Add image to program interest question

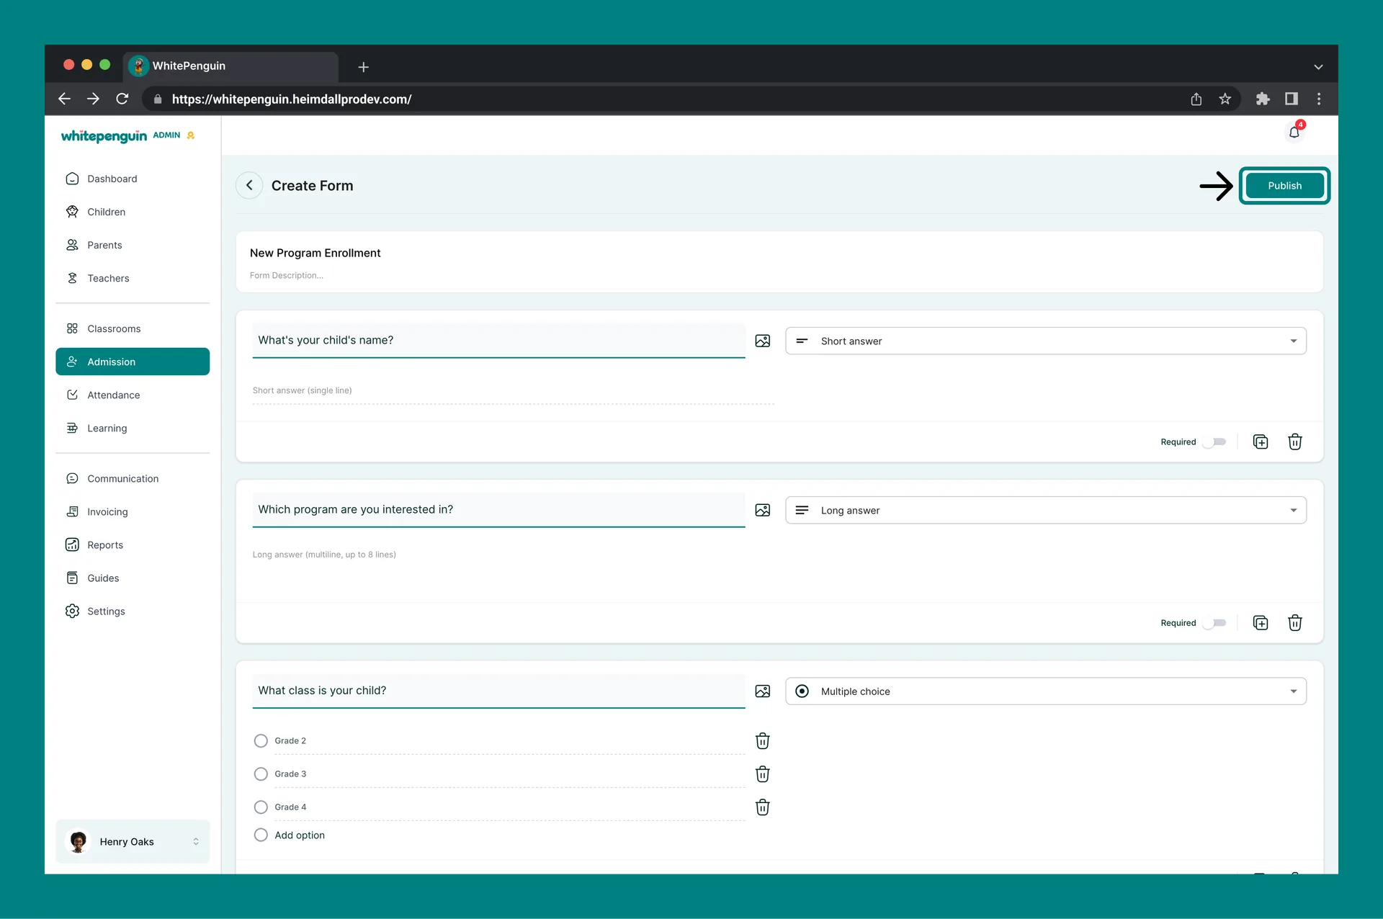pyautogui.click(x=763, y=510)
